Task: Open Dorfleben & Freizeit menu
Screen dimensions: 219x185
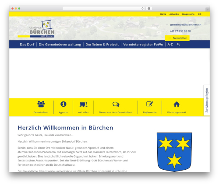Action: (102, 45)
